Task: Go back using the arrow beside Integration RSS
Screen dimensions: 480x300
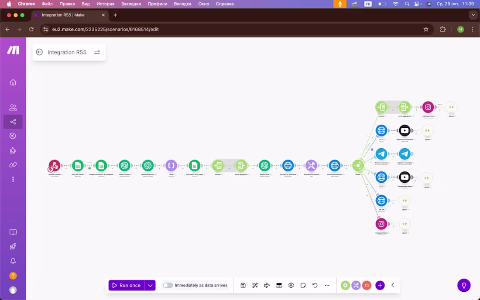Action: pos(39,52)
